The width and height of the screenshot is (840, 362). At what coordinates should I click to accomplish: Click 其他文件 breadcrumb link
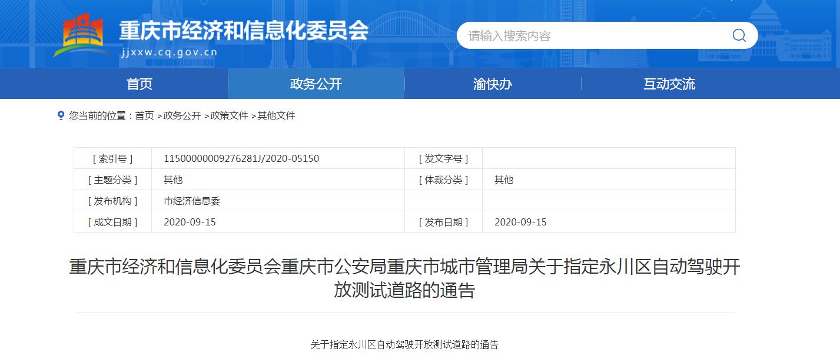(x=276, y=115)
